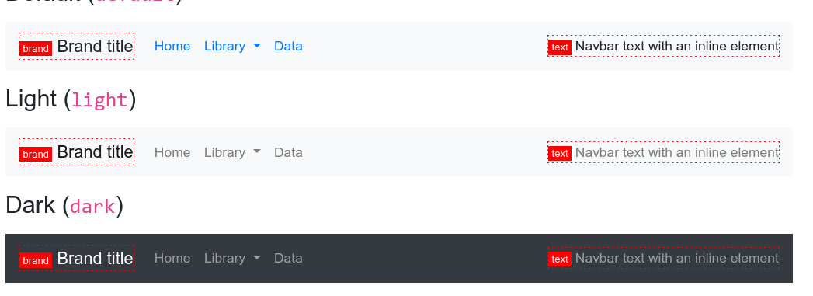Image resolution: width=813 pixels, height=296 pixels.
Task: Open blue Data link in default navbar
Action: [288, 46]
